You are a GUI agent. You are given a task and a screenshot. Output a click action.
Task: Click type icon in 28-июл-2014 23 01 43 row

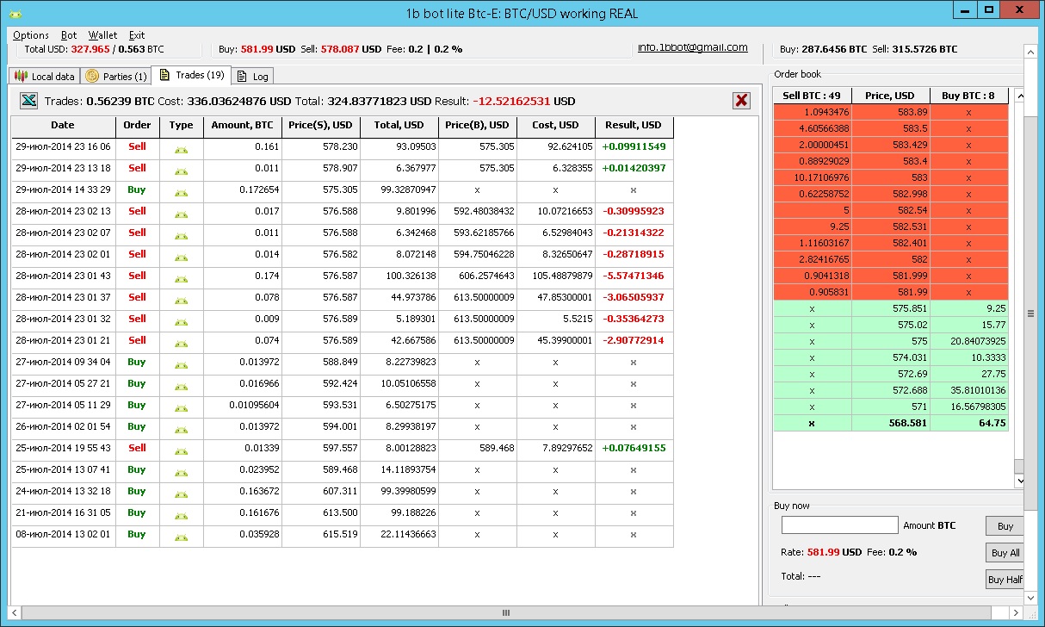[x=181, y=278]
